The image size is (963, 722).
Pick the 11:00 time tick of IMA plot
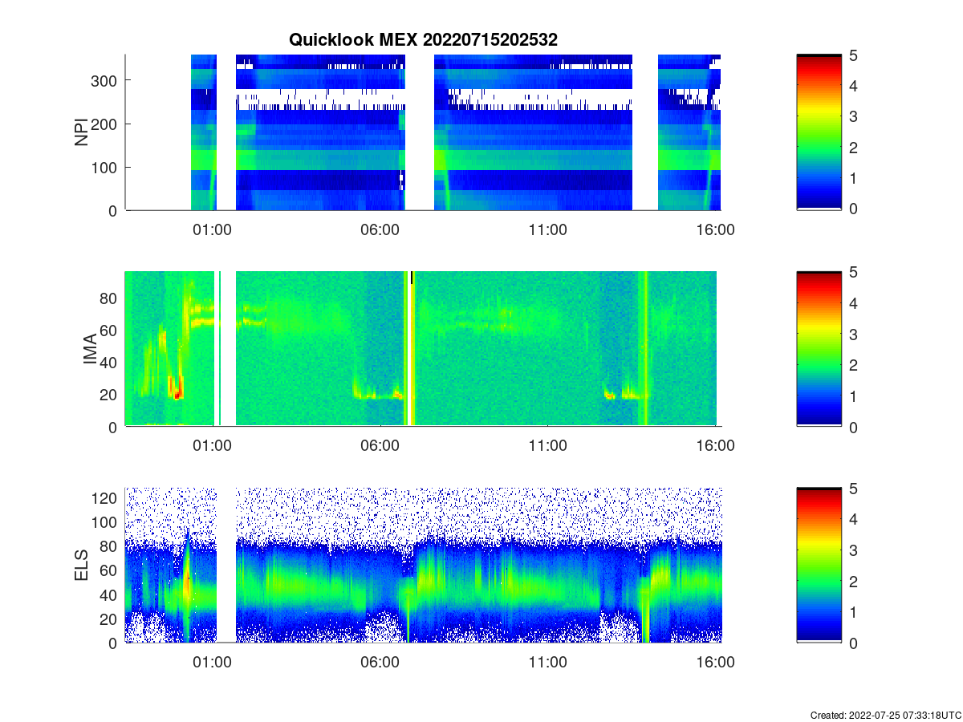click(548, 446)
